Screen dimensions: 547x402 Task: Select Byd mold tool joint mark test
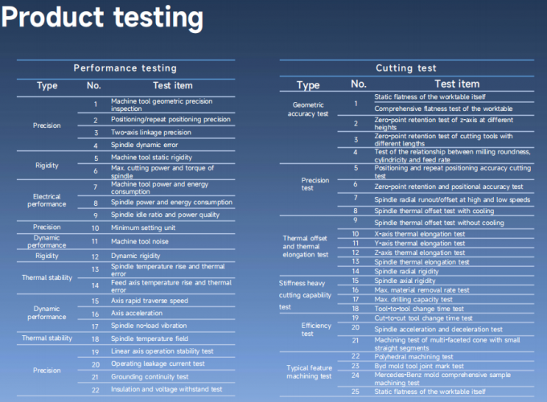pyautogui.click(x=419, y=366)
